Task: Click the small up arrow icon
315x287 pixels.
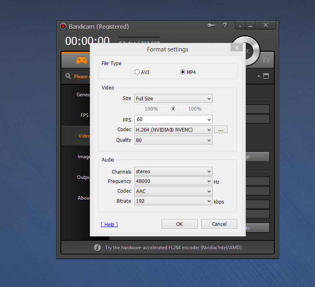Action: coord(259,76)
